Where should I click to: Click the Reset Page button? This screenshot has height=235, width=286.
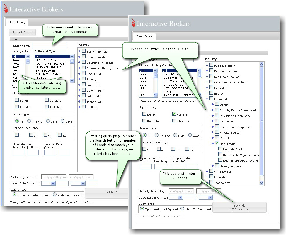pos(22,32)
